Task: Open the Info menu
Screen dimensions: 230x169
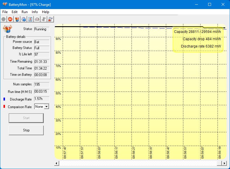Action: 35,12
